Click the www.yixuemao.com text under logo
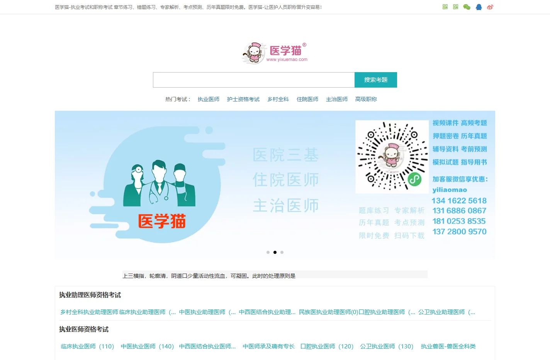This screenshot has width=550, height=360. point(287,59)
